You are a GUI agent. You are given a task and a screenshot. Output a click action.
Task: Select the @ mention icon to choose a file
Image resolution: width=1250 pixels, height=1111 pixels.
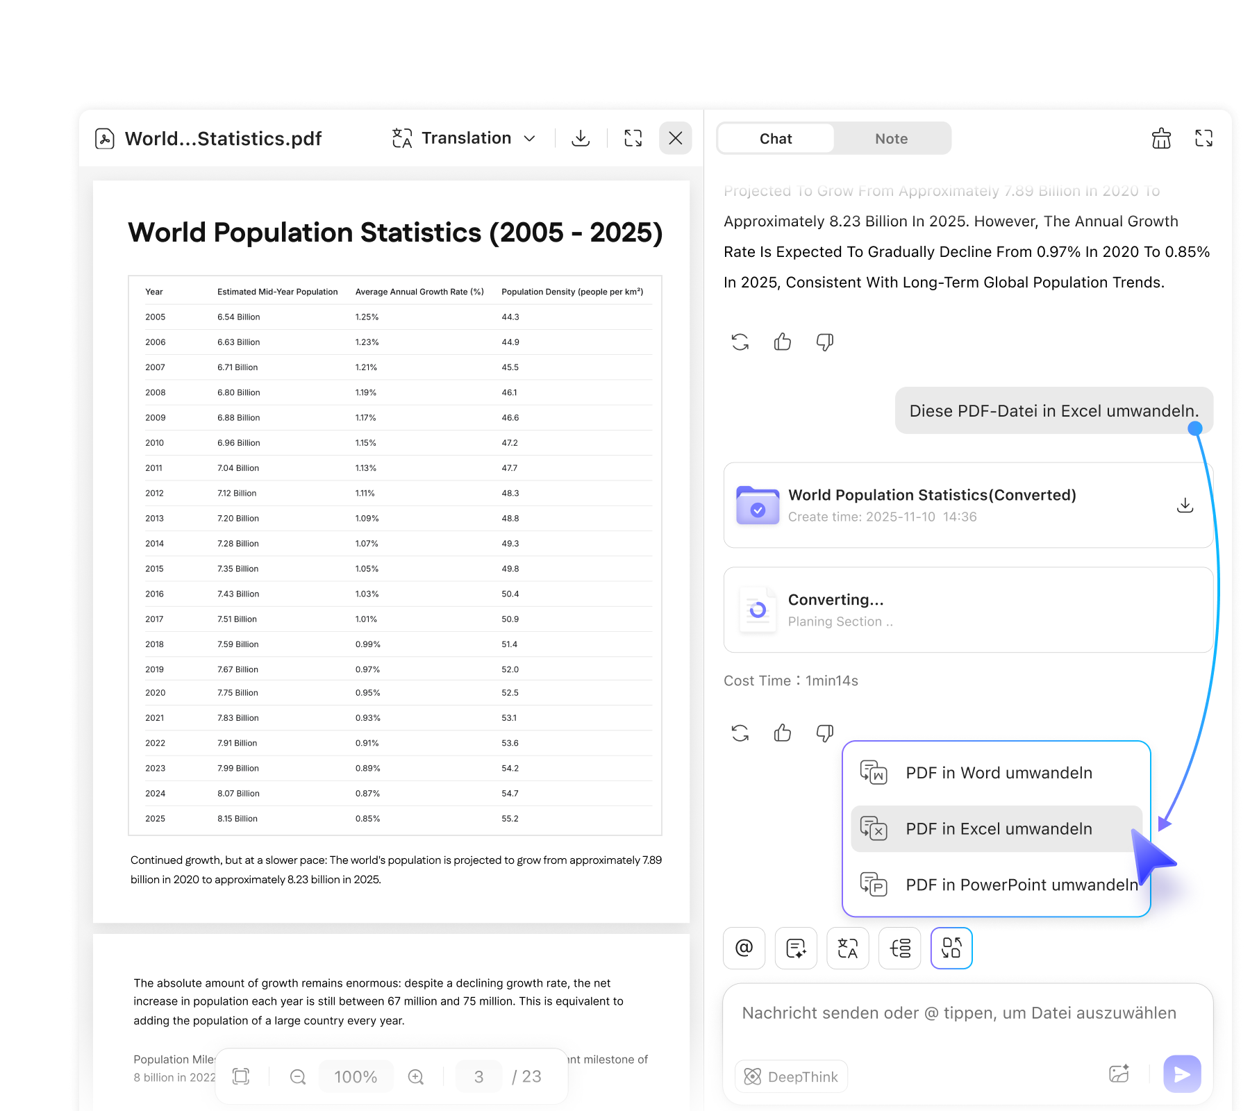pyautogui.click(x=744, y=948)
